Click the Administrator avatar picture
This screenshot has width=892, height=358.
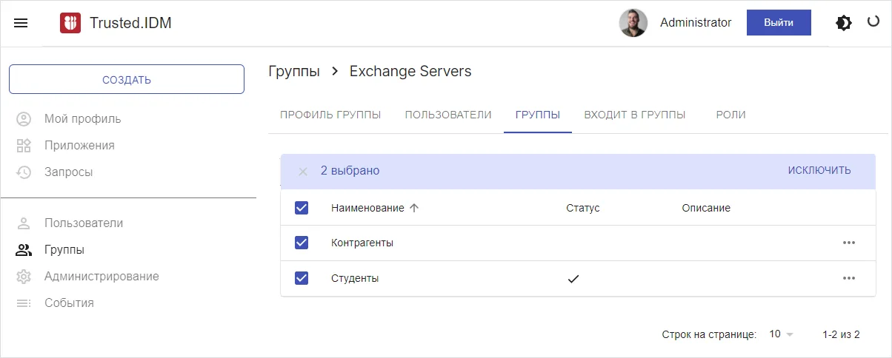tap(633, 23)
